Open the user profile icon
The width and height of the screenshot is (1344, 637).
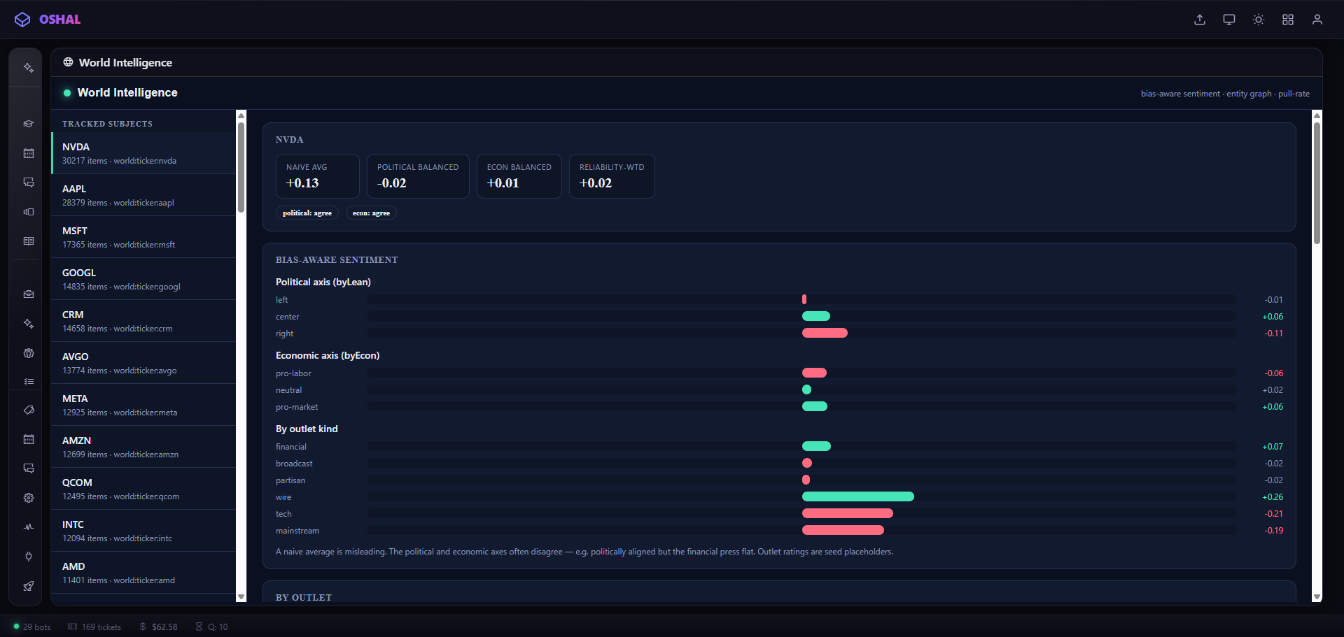tap(1317, 20)
